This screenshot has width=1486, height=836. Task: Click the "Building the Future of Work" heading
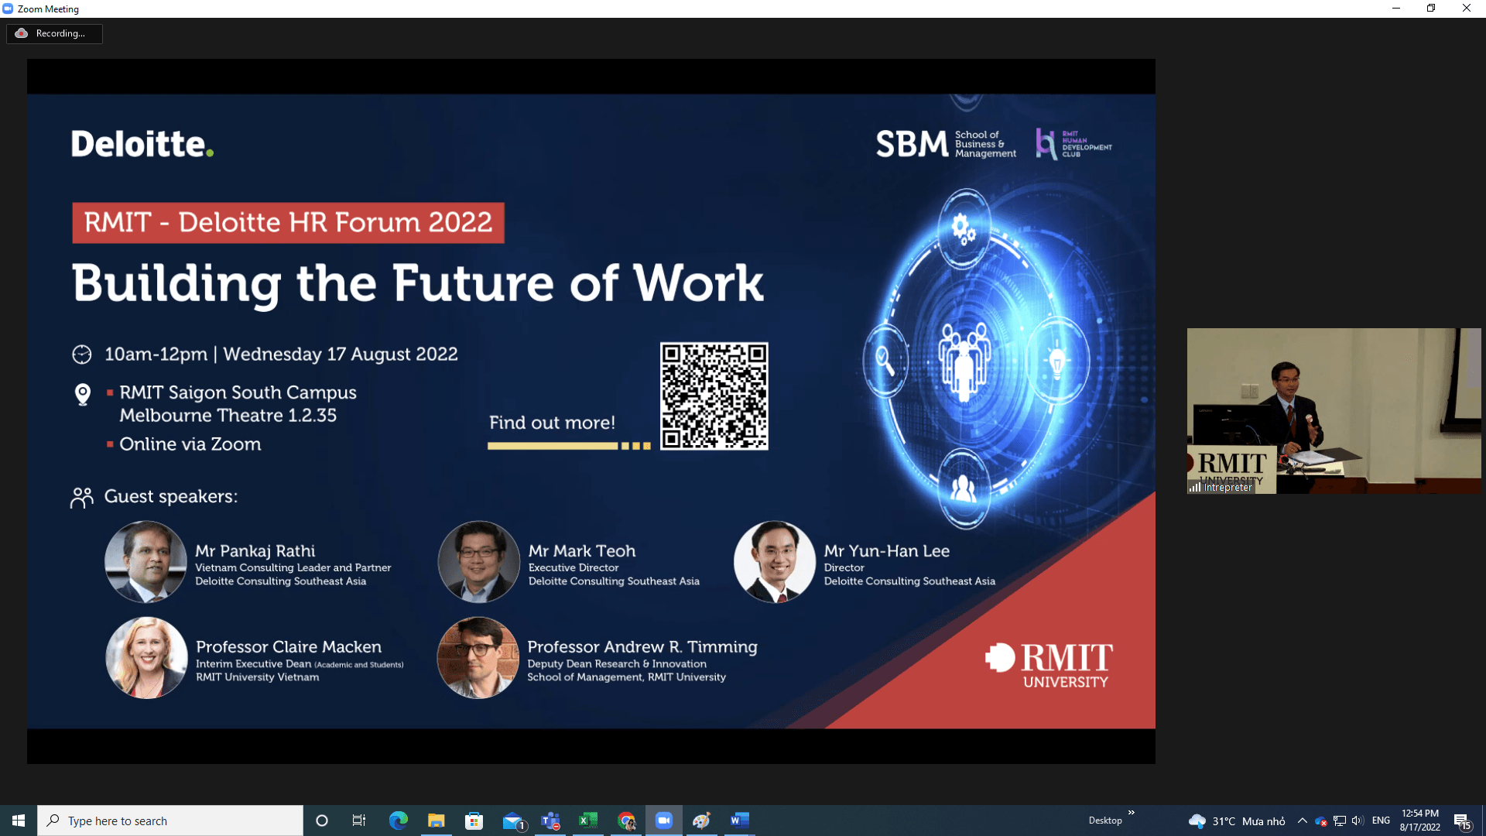click(x=418, y=283)
